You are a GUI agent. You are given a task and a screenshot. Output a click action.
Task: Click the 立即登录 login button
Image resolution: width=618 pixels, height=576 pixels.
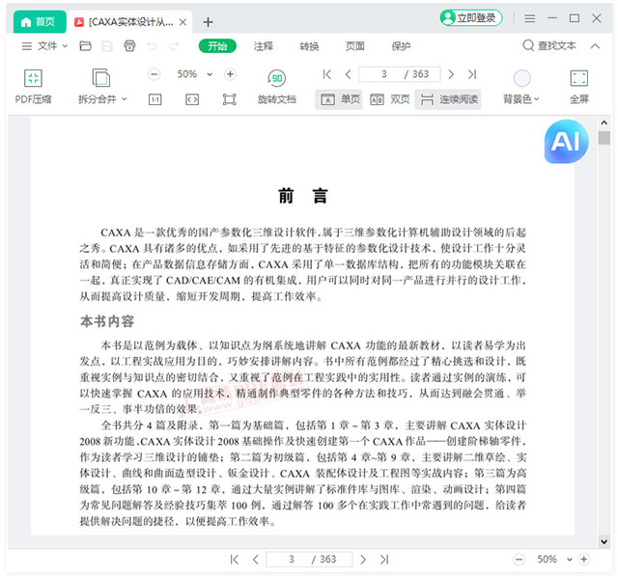click(x=471, y=17)
